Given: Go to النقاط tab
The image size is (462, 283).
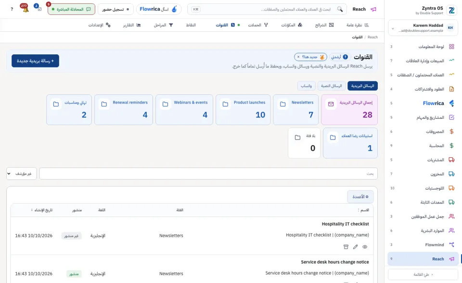Looking at the screenshot, I should [191, 25].
